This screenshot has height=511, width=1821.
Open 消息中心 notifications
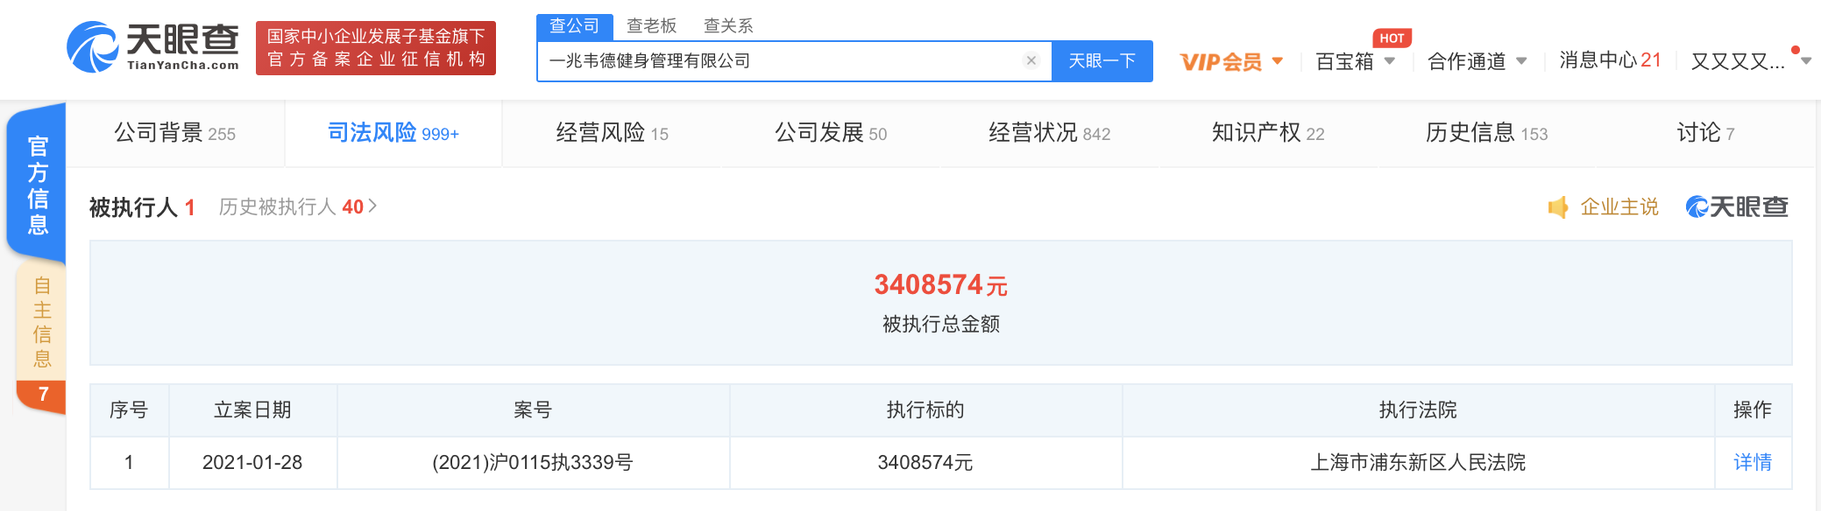pos(1610,60)
